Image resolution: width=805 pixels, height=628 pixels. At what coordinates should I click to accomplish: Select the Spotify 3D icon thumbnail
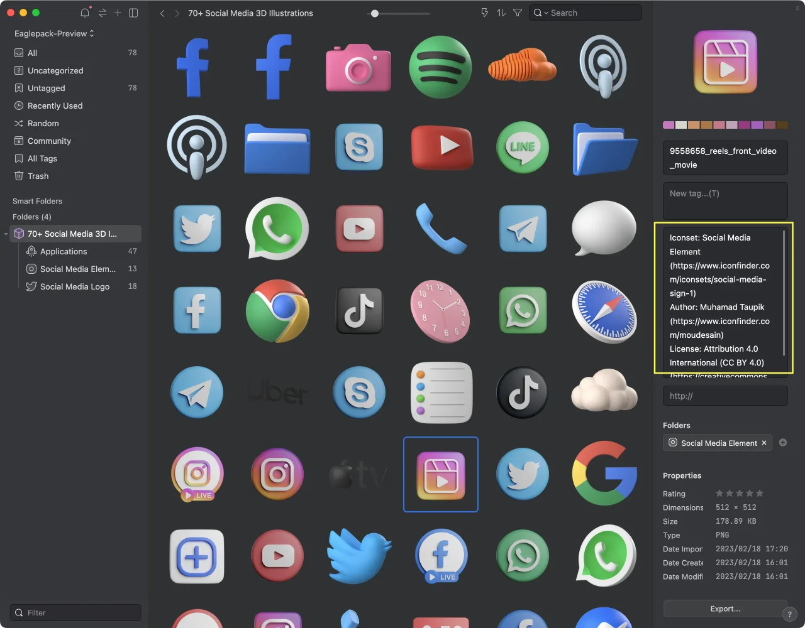pyautogui.click(x=440, y=67)
